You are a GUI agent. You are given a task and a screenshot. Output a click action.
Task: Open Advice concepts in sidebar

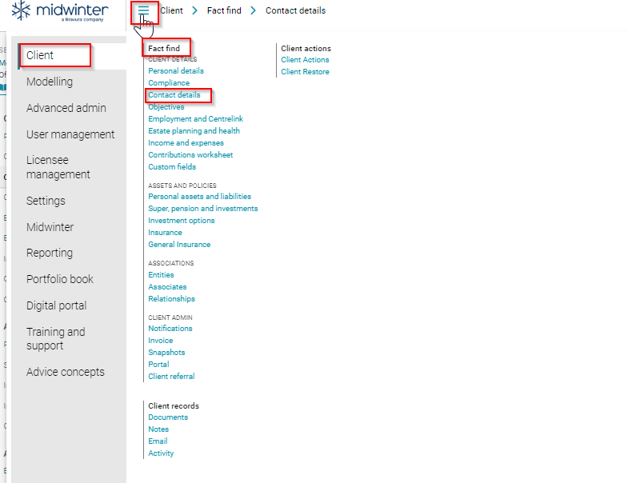tap(66, 372)
